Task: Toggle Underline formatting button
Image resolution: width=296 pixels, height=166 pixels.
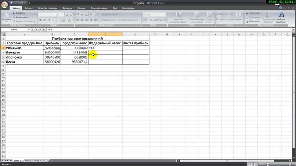Action: point(49,20)
